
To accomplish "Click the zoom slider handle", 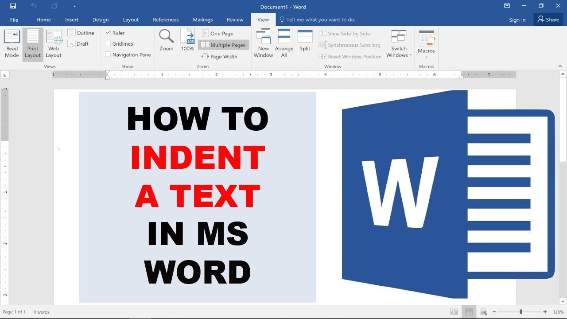I will [x=521, y=312].
